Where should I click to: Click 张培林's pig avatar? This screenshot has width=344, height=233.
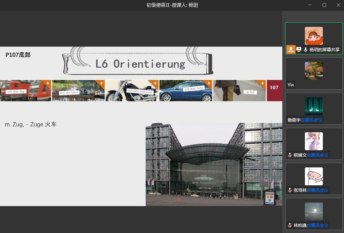coord(314,176)
